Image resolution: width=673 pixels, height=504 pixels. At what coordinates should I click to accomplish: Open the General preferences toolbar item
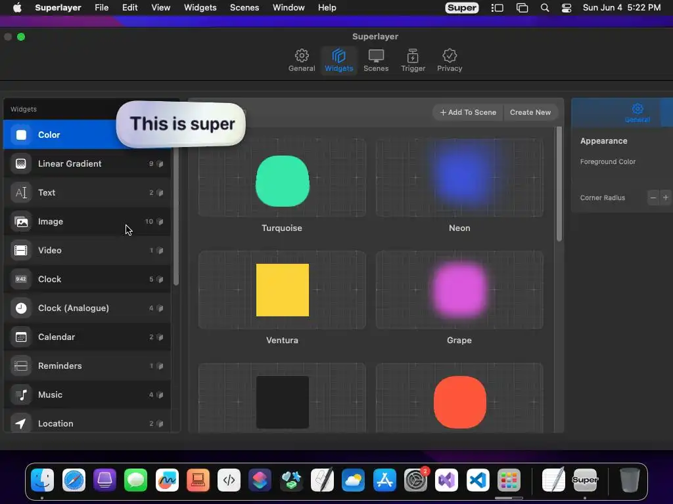pos(301,60)
